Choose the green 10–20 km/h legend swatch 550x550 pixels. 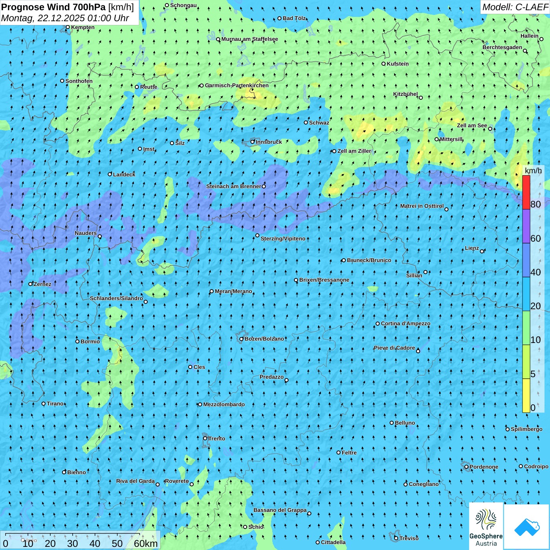click(x=526, y=328)
